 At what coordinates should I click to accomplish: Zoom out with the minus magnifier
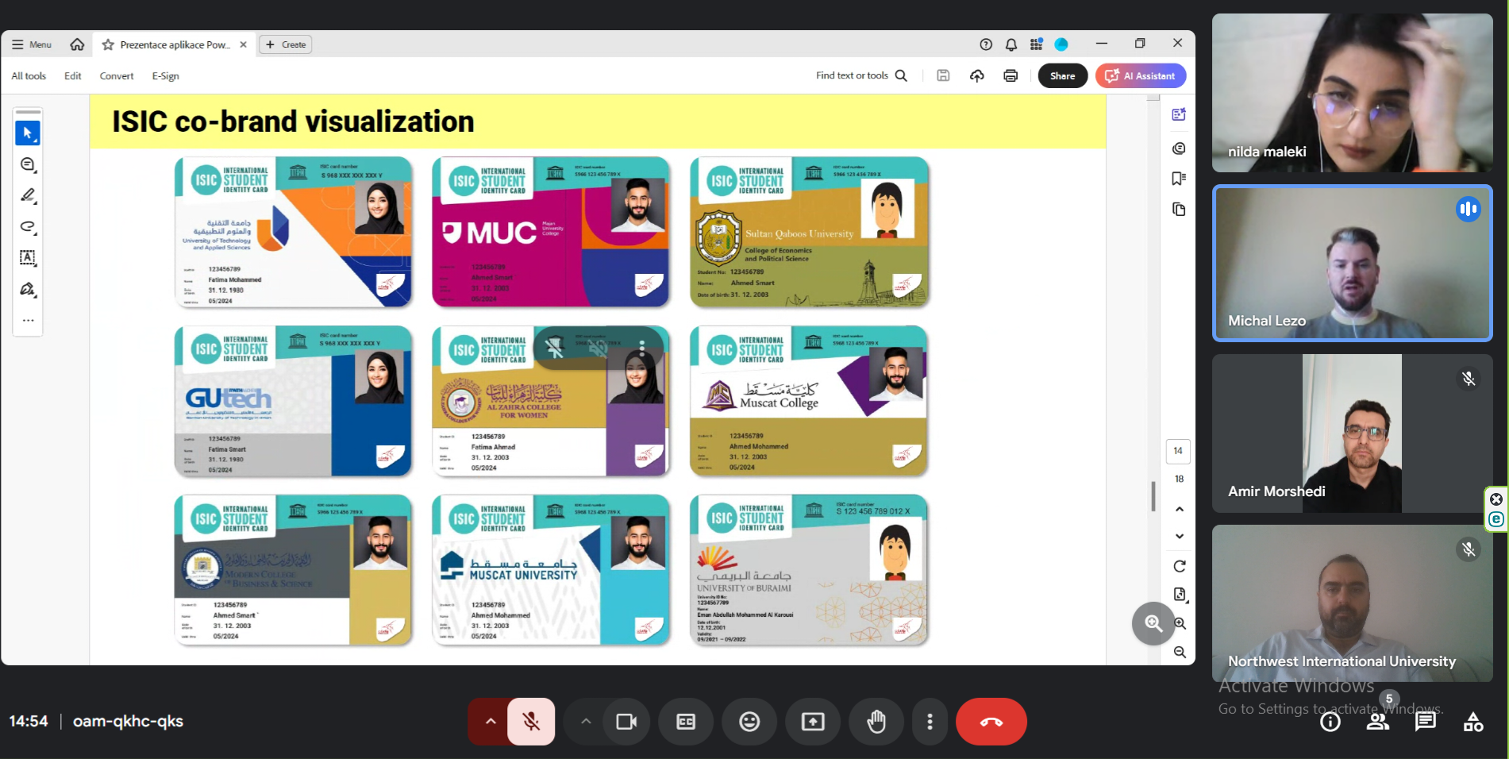[1180, 653]
